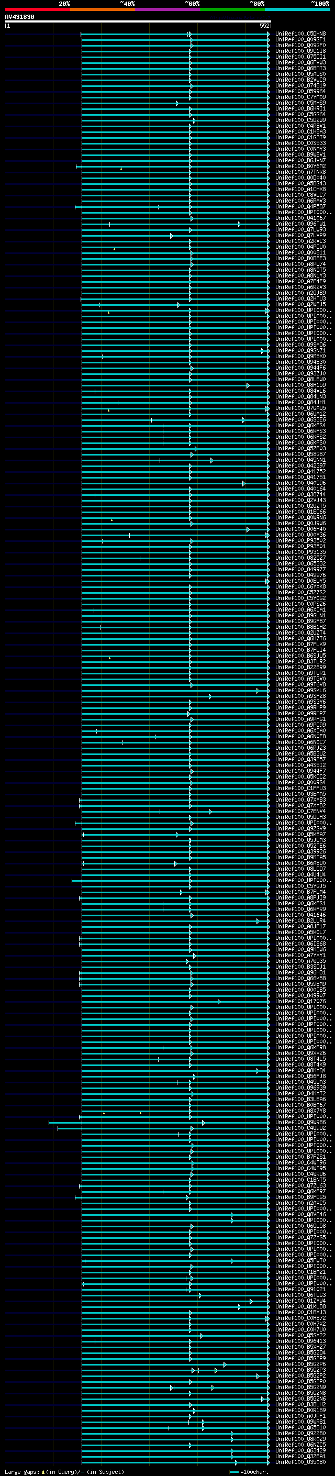Select the UniRef100_C5GG64 label
Viewport: 335px width, 1476px height.
(x=300, y=114)
